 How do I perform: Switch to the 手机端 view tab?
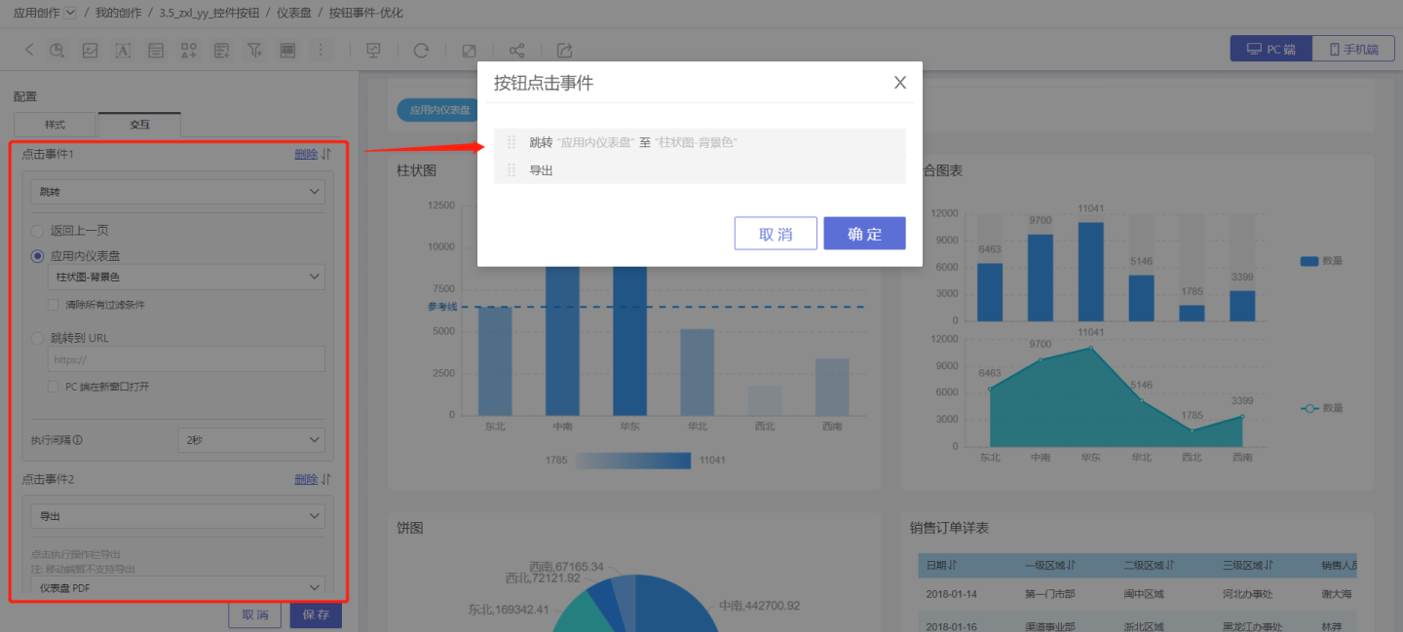click(1352, 49)
